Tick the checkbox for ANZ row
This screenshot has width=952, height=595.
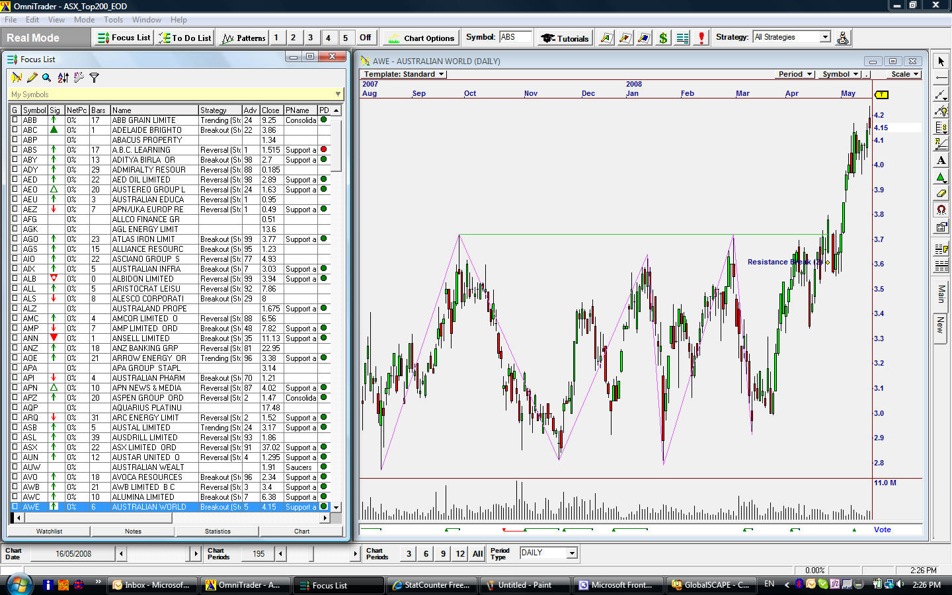[15, 348]
